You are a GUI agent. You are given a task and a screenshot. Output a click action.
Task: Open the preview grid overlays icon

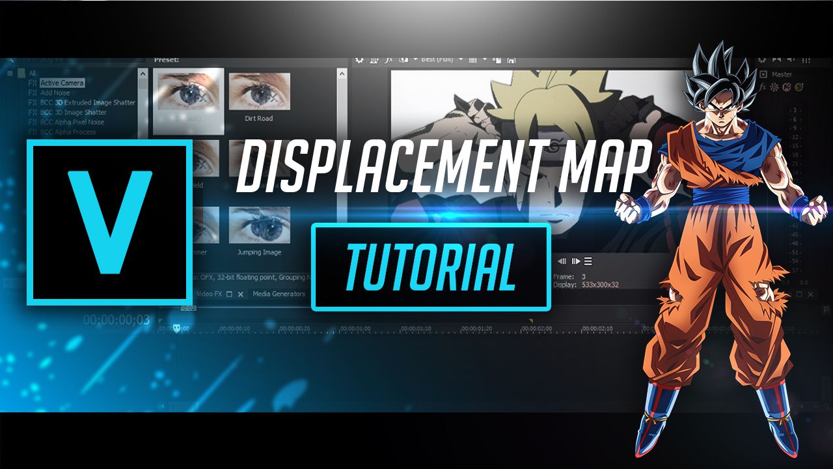pyautogui.click(x=473, y=60)
